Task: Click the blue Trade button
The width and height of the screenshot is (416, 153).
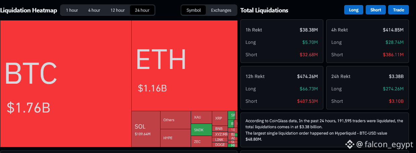Action: tap(399, 10)
